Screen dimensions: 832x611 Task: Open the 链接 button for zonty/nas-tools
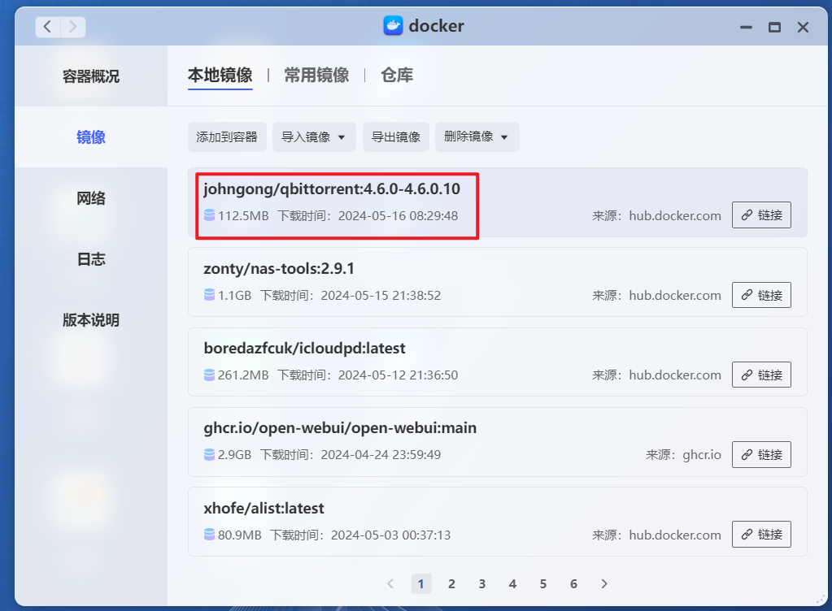(x=761, y=295)
